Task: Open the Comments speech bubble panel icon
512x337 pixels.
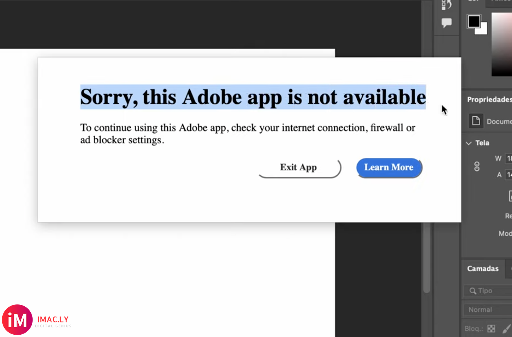Action: (446, 23)
